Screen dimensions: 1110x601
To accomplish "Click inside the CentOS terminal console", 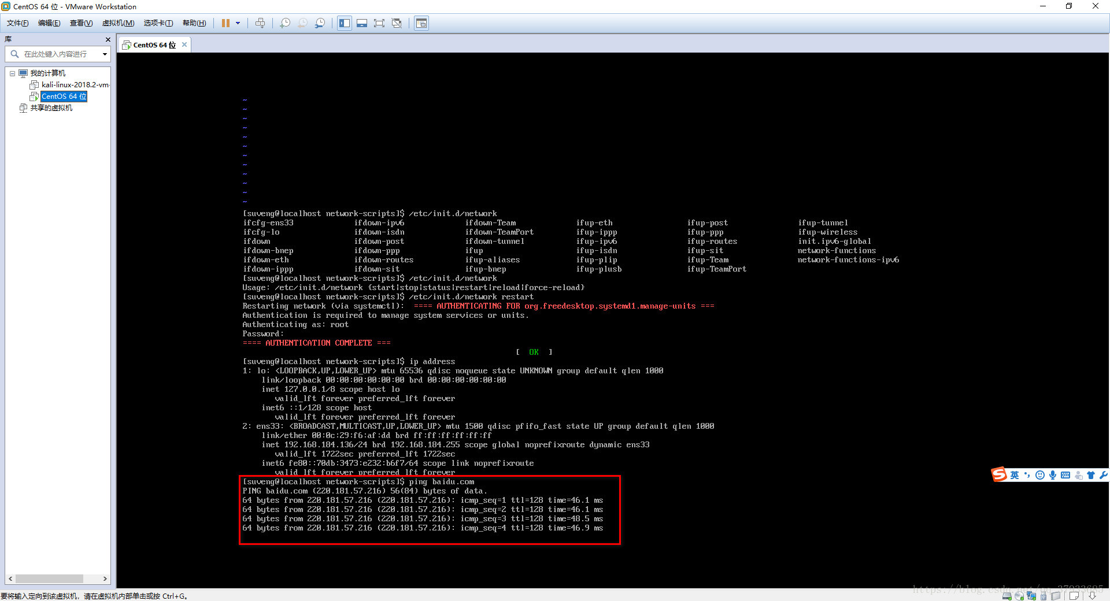I will pos(613,321).
